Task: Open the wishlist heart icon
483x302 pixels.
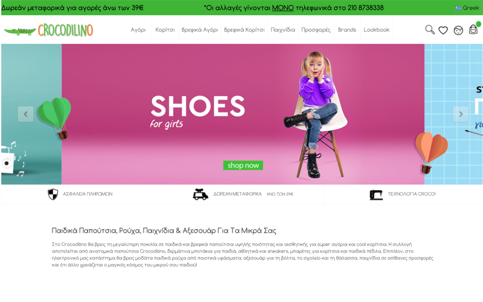Action: click(x=443, y=30)
